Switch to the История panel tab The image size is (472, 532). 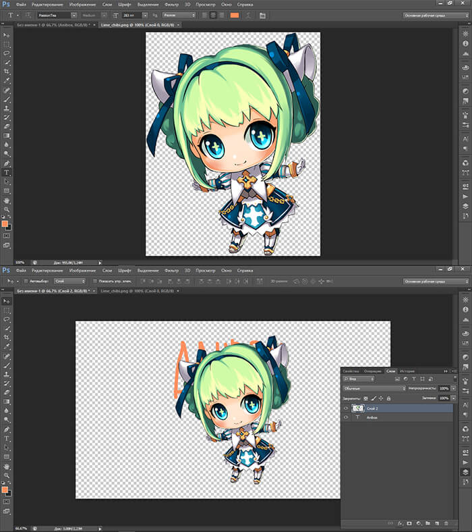[x=407, y=371]
